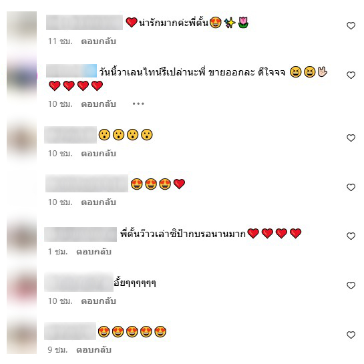
Task: Click ตอบกลับ under three heart-eyes and heart comment
Action: click(x=98, y=202)
